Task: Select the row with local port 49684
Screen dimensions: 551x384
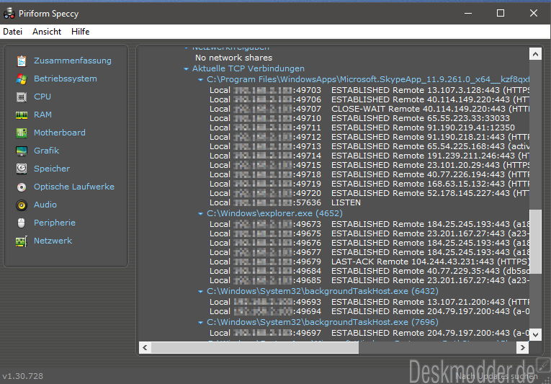Action: coord(369,271)
